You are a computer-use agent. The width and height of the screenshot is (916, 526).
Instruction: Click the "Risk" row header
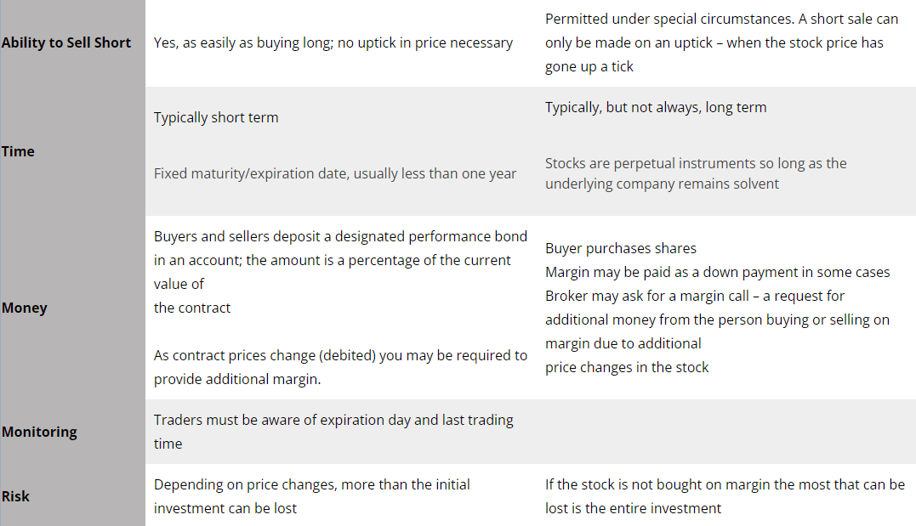click(x=15, y=496)
